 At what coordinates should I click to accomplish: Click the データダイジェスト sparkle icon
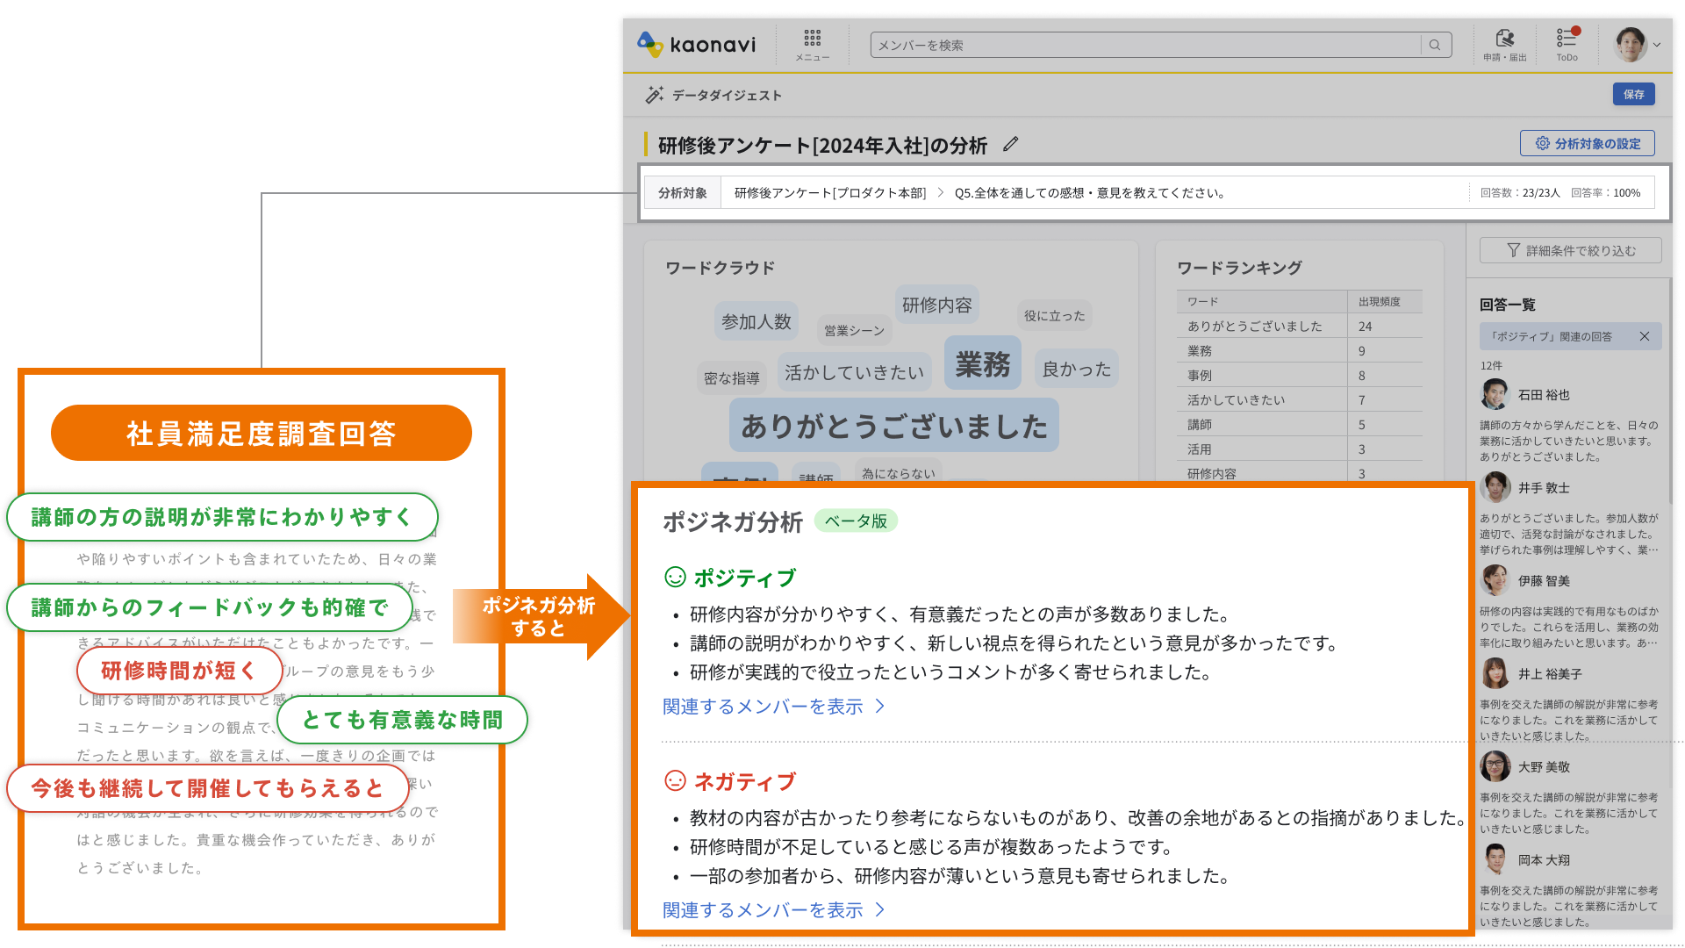[x=657, y=95]
